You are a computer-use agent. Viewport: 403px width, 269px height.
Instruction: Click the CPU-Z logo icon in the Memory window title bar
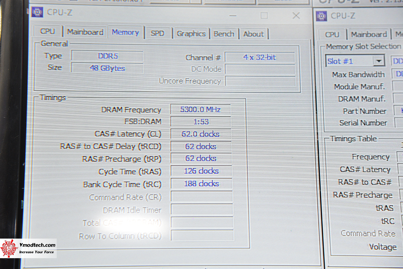coord(37,13)
